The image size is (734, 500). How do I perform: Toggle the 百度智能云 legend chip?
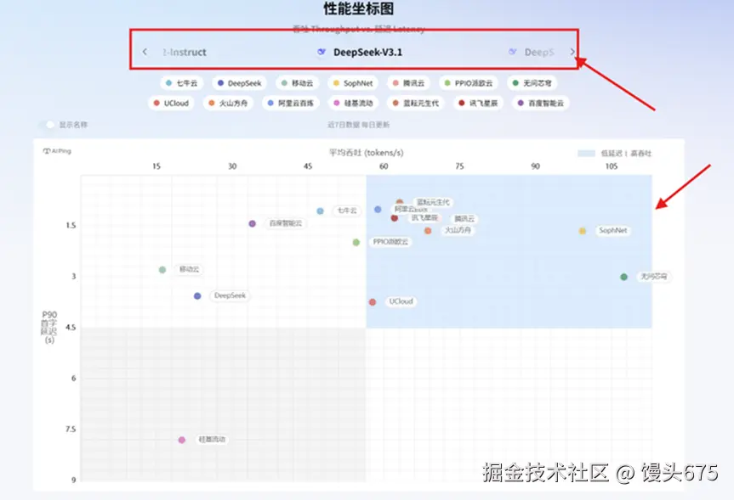pos(541,104)
